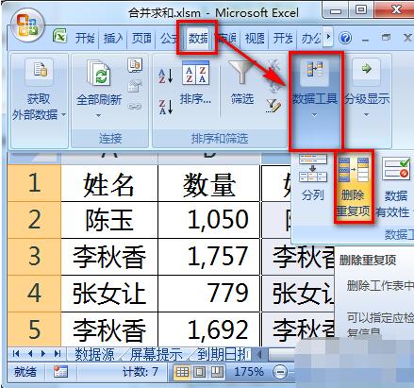
Task: Click the connections icon beside 全部刷新
Action: coord(135,65)
